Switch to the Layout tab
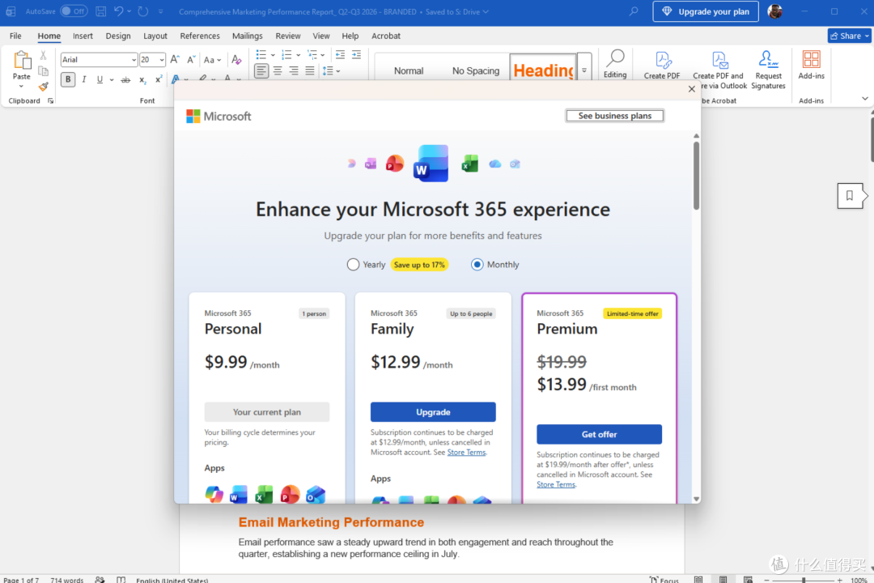 pos(155,36)
